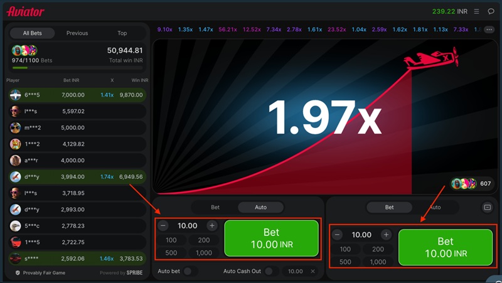Select the Auto tab in the left bet panel
Screen dimensions: 502x283
coord(260,208)
